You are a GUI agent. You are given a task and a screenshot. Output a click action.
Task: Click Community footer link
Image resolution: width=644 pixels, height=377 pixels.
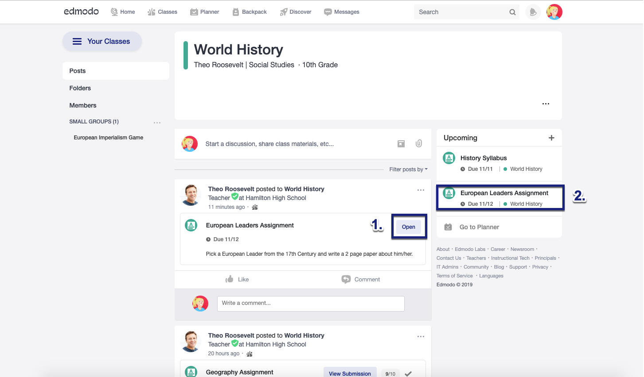(476, 267)
